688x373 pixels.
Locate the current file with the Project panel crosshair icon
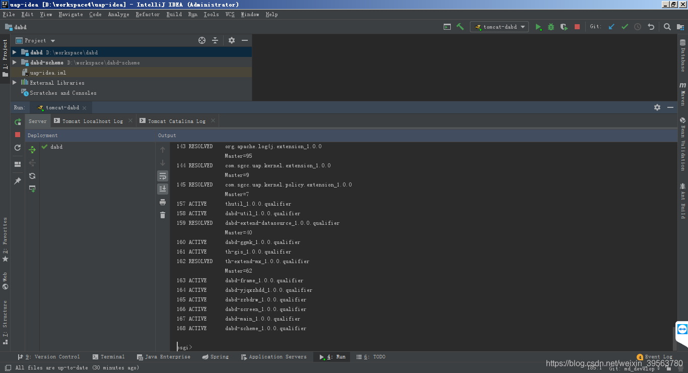pyautogui.click(x=202, y=40)
